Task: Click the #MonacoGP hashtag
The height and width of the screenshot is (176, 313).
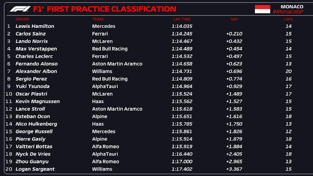Action: point(288,12)
